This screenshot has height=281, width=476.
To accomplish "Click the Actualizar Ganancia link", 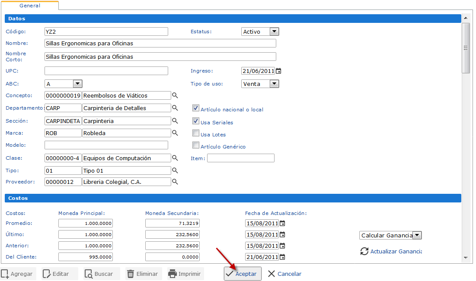I will 396,251.
